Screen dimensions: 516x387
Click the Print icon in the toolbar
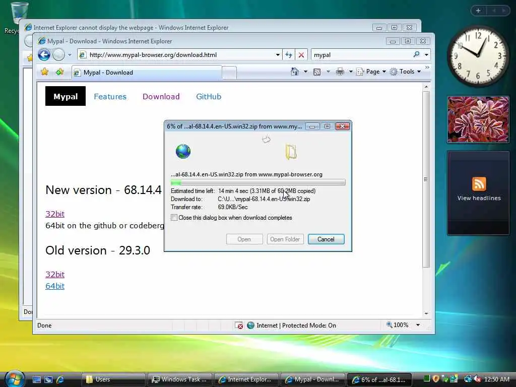(340, 72)
